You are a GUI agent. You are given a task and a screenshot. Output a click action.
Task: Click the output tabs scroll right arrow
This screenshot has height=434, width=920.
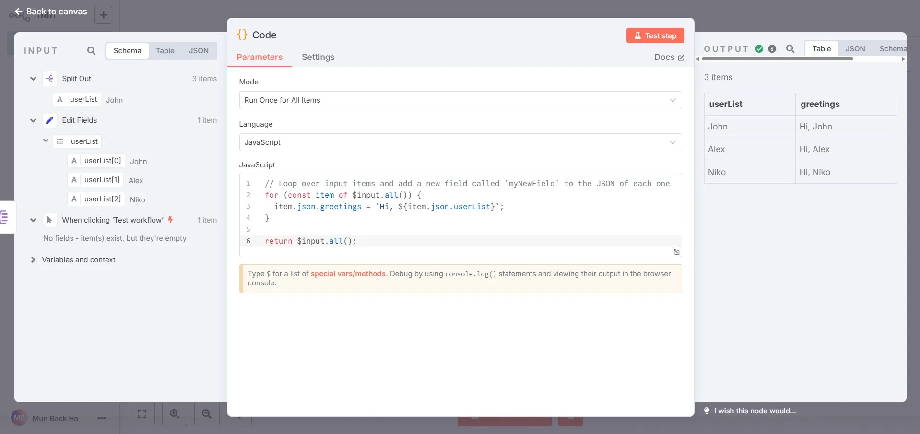point(903,59)
